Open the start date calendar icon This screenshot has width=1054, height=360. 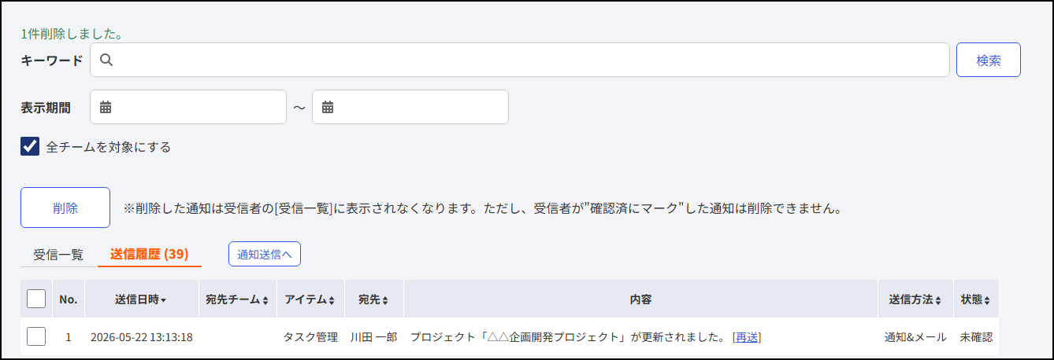(106, 107)
